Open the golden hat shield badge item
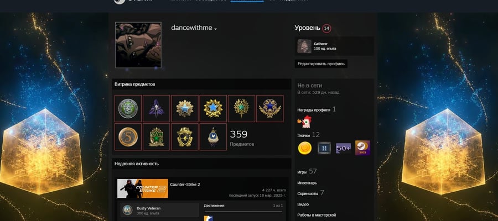 click(185, 136)
